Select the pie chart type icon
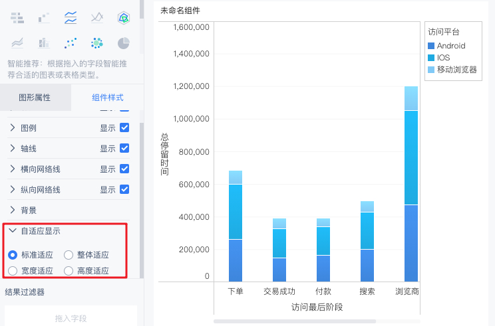This screenshot has height=326, width=495. click(124, 43)
